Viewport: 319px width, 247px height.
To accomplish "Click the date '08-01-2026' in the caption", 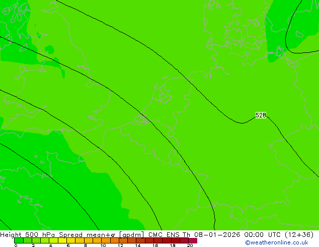I will [x=217, y=235].
